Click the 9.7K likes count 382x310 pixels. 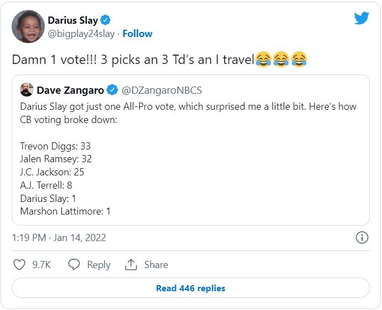coord(41,265)
